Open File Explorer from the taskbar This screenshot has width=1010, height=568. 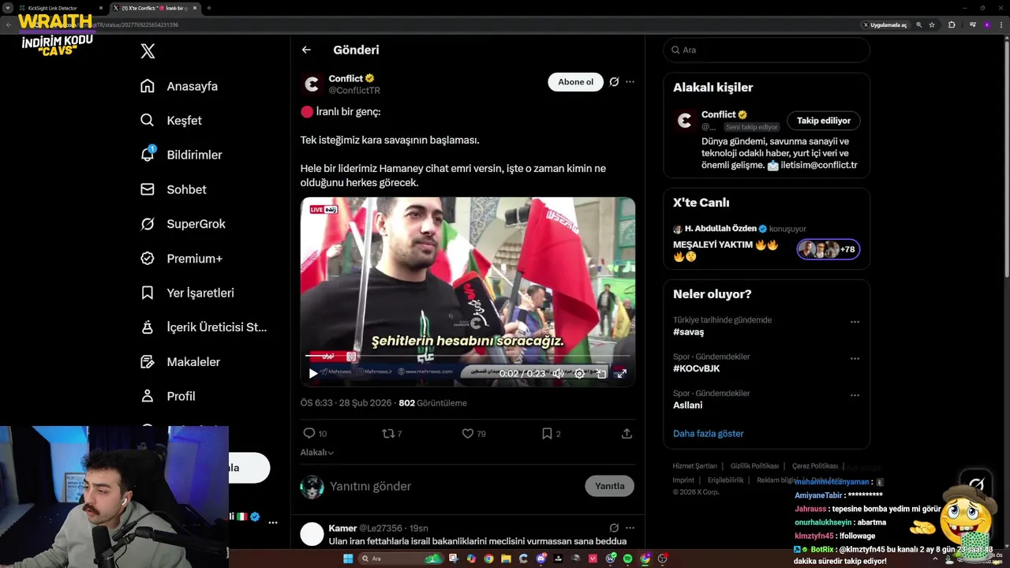(x=507, y=559)
